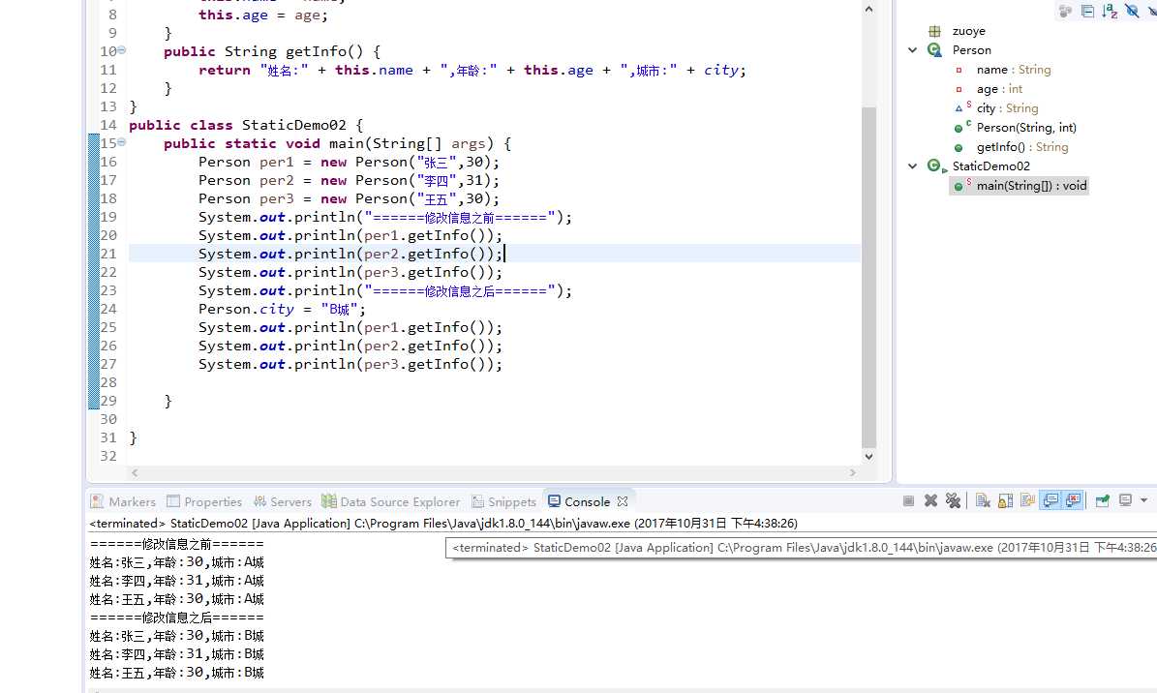
Task: Click the private field icon beside name
Action: [959, 70]
